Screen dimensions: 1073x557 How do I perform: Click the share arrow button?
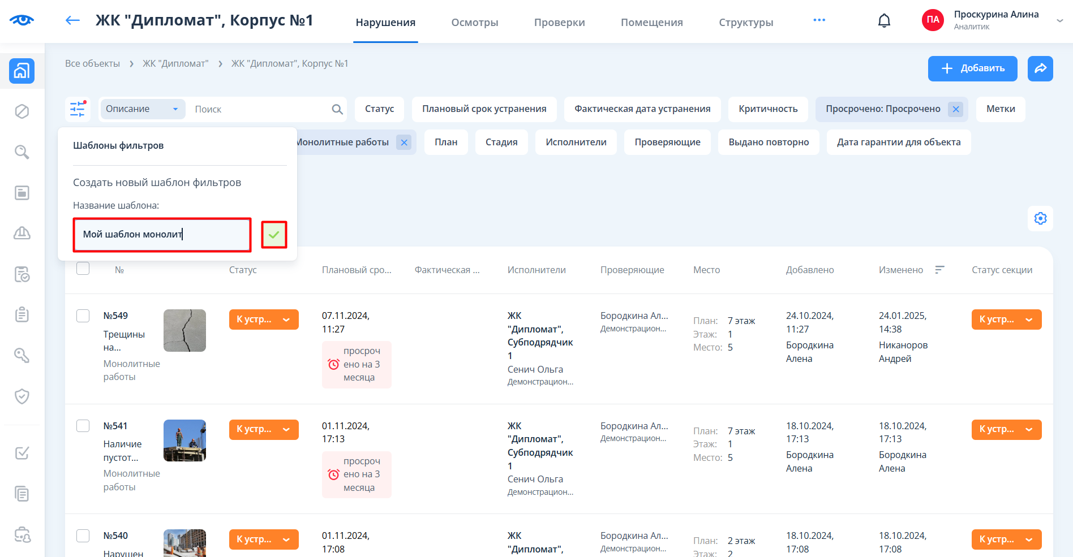pyautogui.click(x=1040, y=68)
